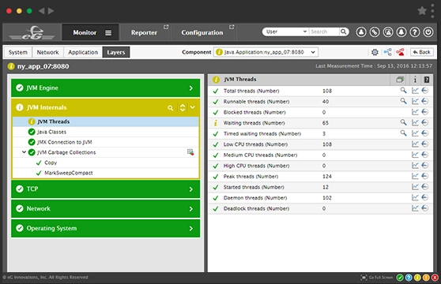Viewport: 441px width, 284px height.
Task: Collapse the JVM Internals layer chevron
Action: click(192, 107)
